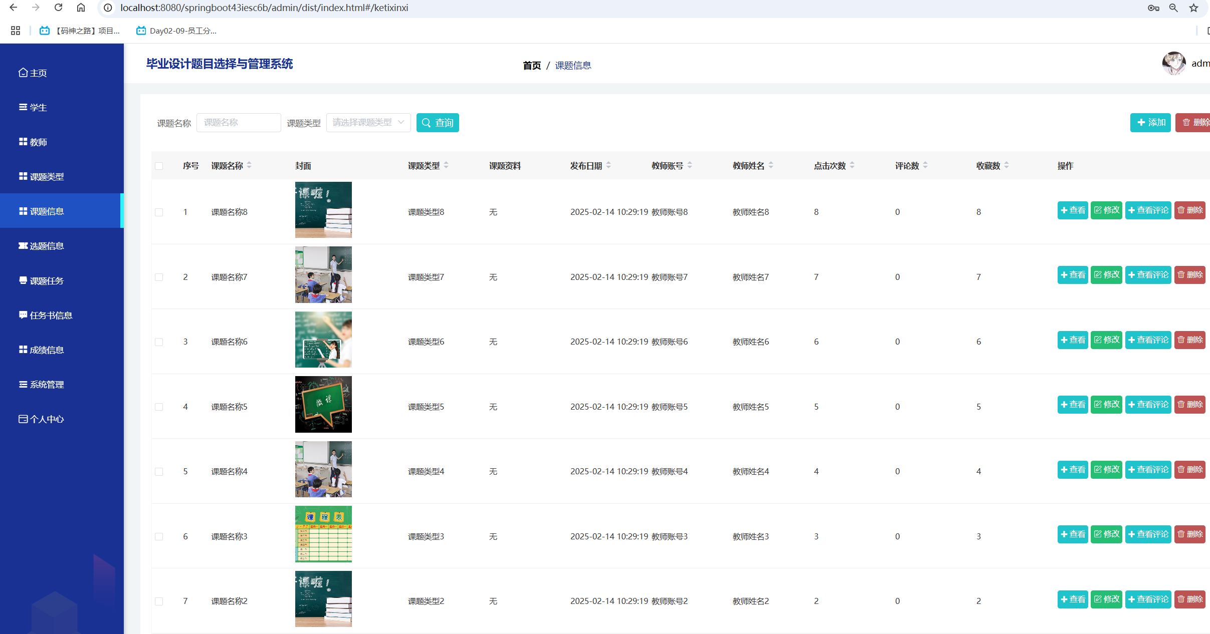This screenshot has width=1210, height=634.
Task: Open the cover thumbnail of 课题名称3
Action: [323, 534]
